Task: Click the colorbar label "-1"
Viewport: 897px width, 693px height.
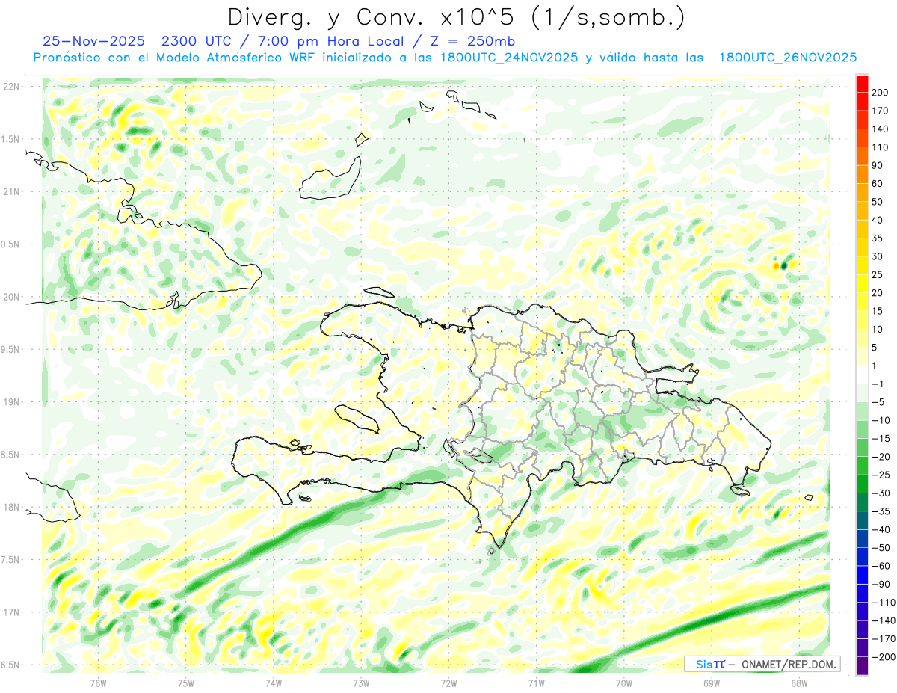Action: (878, 384)
